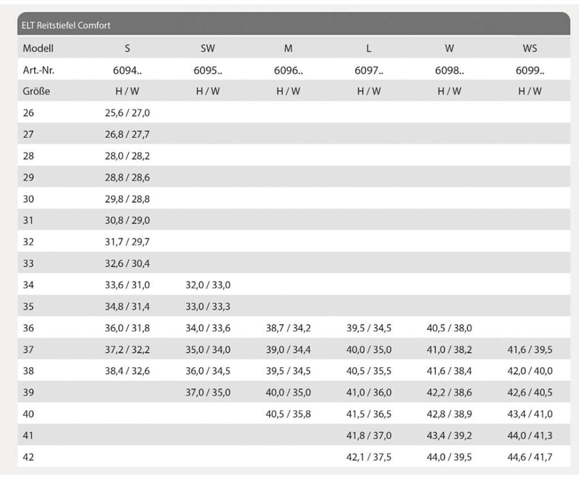Select the 44,6 / 41,7 cell
Viewport: 579px width, 479px height.
pos(530,457)
